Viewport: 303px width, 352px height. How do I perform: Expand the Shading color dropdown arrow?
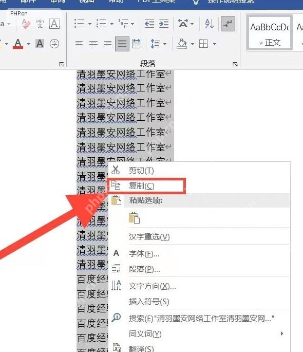(x=193, y=44)
